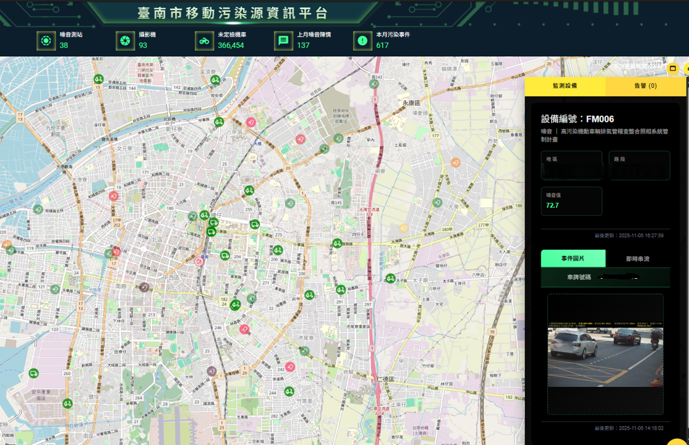The height and width of the screenshot is (445, 689).
Task: Open the 告警 (0) alerts tab
Action: [645, 87]
